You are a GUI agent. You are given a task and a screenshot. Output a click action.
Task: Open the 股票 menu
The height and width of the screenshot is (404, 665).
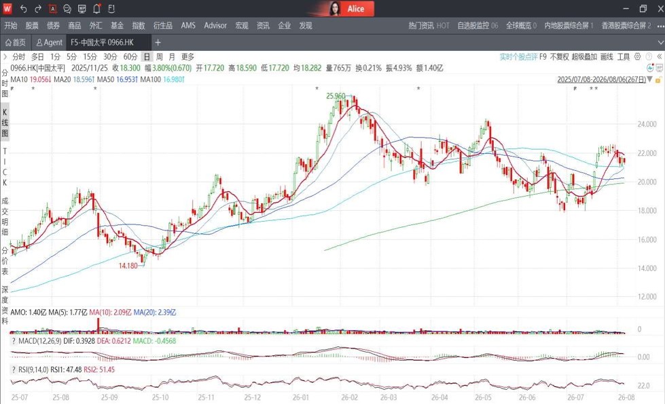32,26
